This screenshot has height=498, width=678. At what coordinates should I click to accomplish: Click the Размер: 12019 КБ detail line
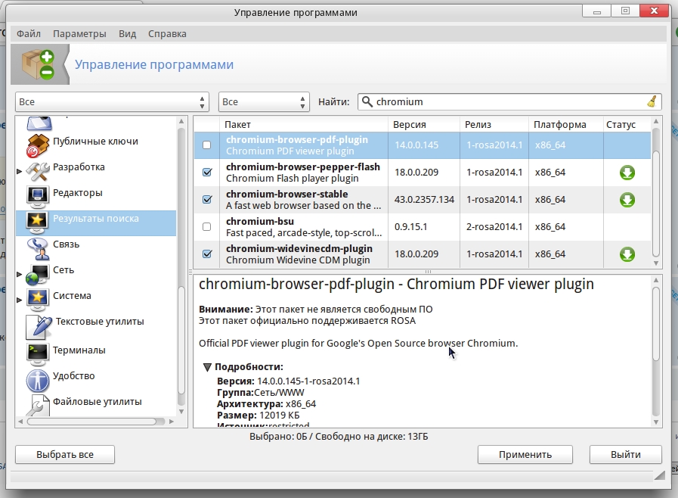pyautogui.click(x=259, y=416)
